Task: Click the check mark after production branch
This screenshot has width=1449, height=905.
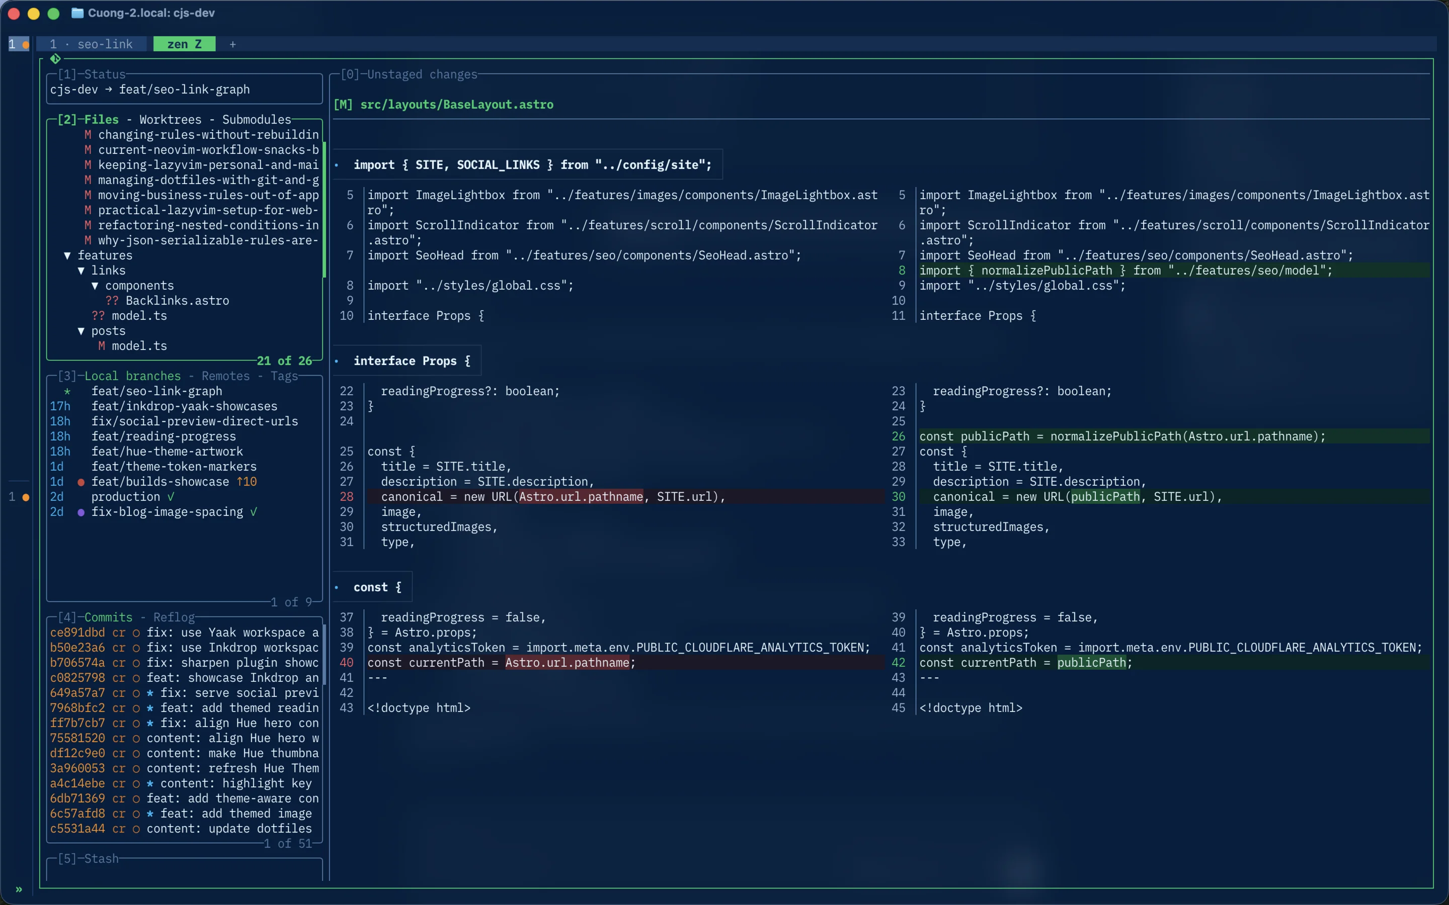Action: [171, 497]
